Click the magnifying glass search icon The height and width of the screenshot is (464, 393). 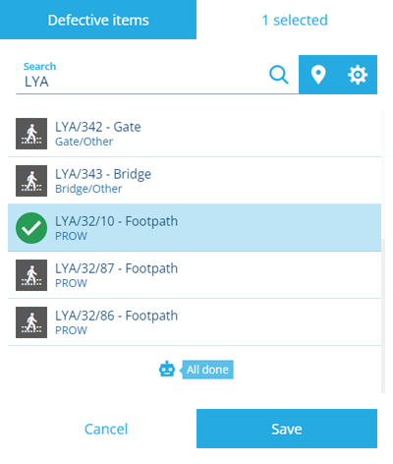[279, 75]
